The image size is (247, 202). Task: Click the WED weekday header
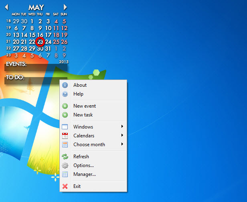(x=32, y=14)
